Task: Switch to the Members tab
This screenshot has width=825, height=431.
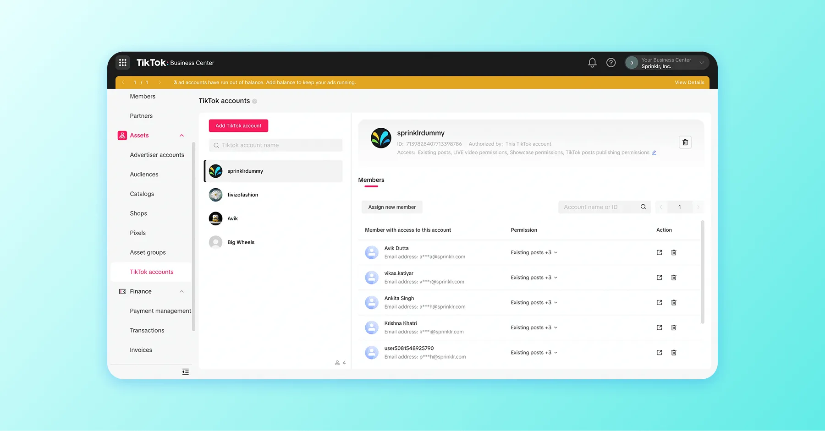Action: (371, 180)
